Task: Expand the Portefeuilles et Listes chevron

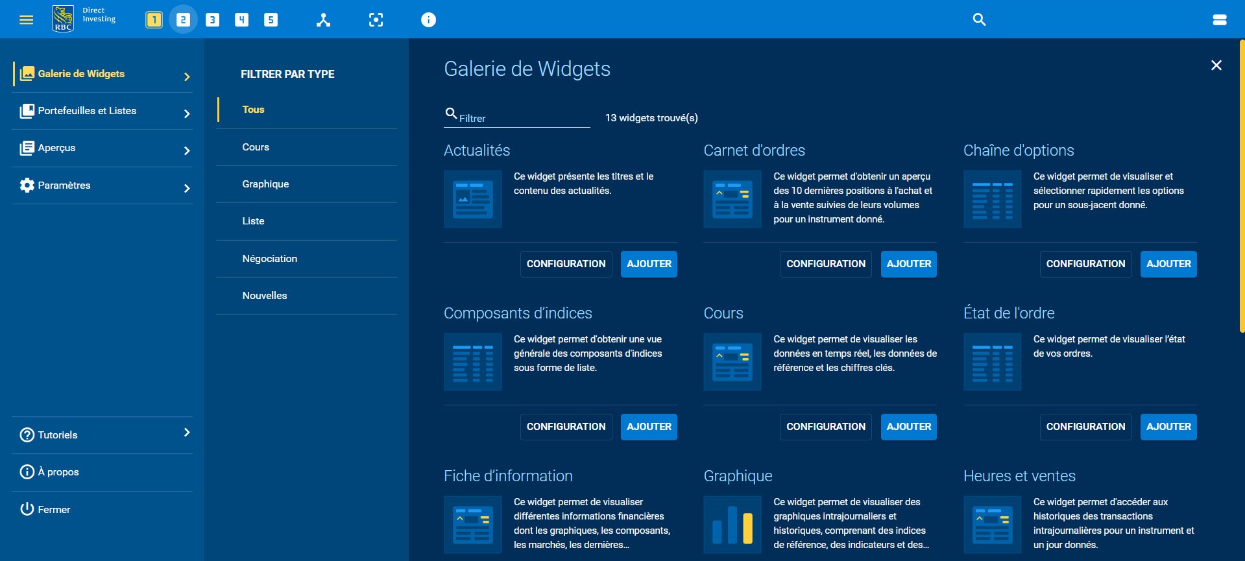Action: [187, 113]
